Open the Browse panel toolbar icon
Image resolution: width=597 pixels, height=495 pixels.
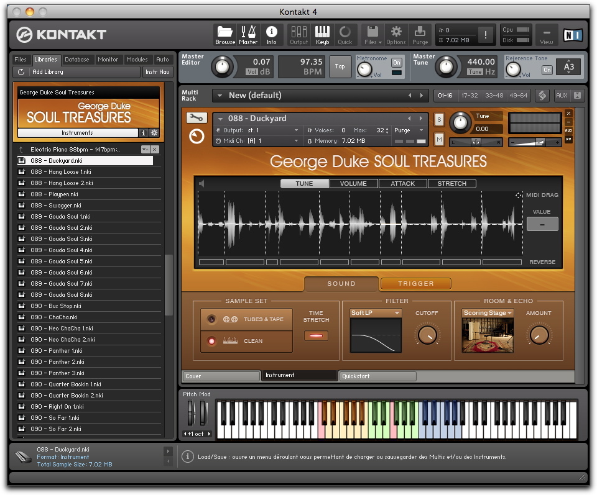(225, 35)
